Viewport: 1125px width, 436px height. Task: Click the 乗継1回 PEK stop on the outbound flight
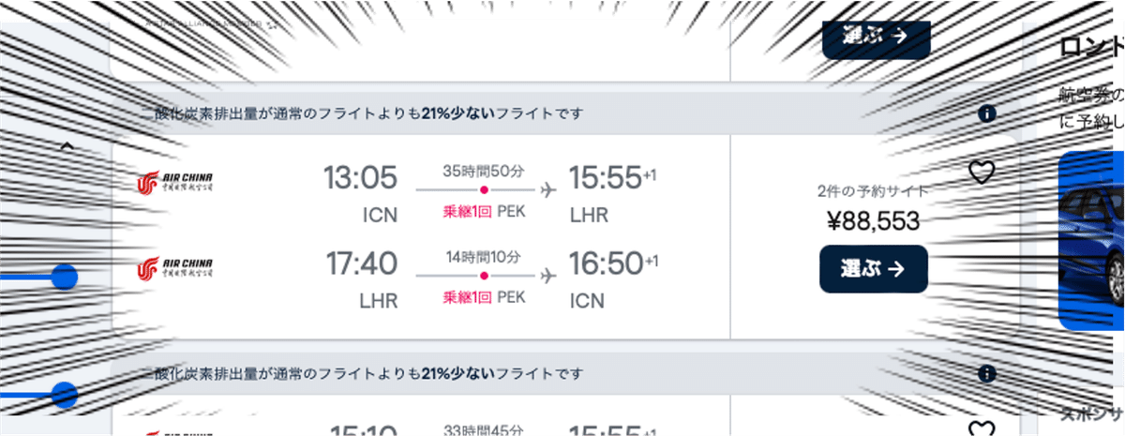(484, 211)
